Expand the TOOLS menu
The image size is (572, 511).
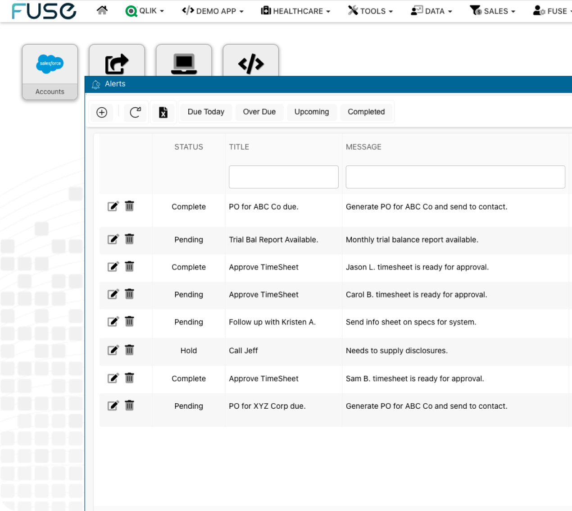[x=370, y=11]
